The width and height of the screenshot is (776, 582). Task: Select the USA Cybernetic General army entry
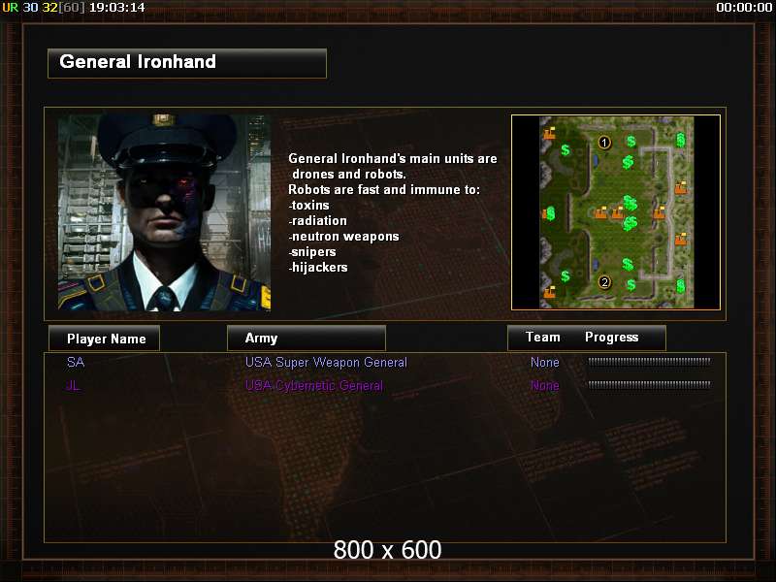(x=314, y=385)
